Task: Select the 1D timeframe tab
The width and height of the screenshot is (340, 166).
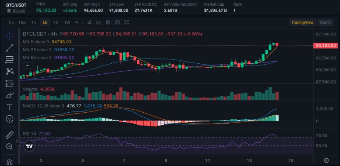Action: tap(56, 22)
